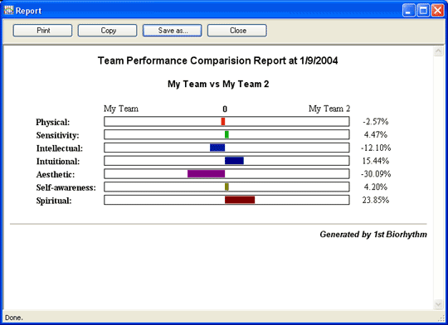The image size is (448, 325).
Task: Click the -2.57% value
Action: (376, 122)
